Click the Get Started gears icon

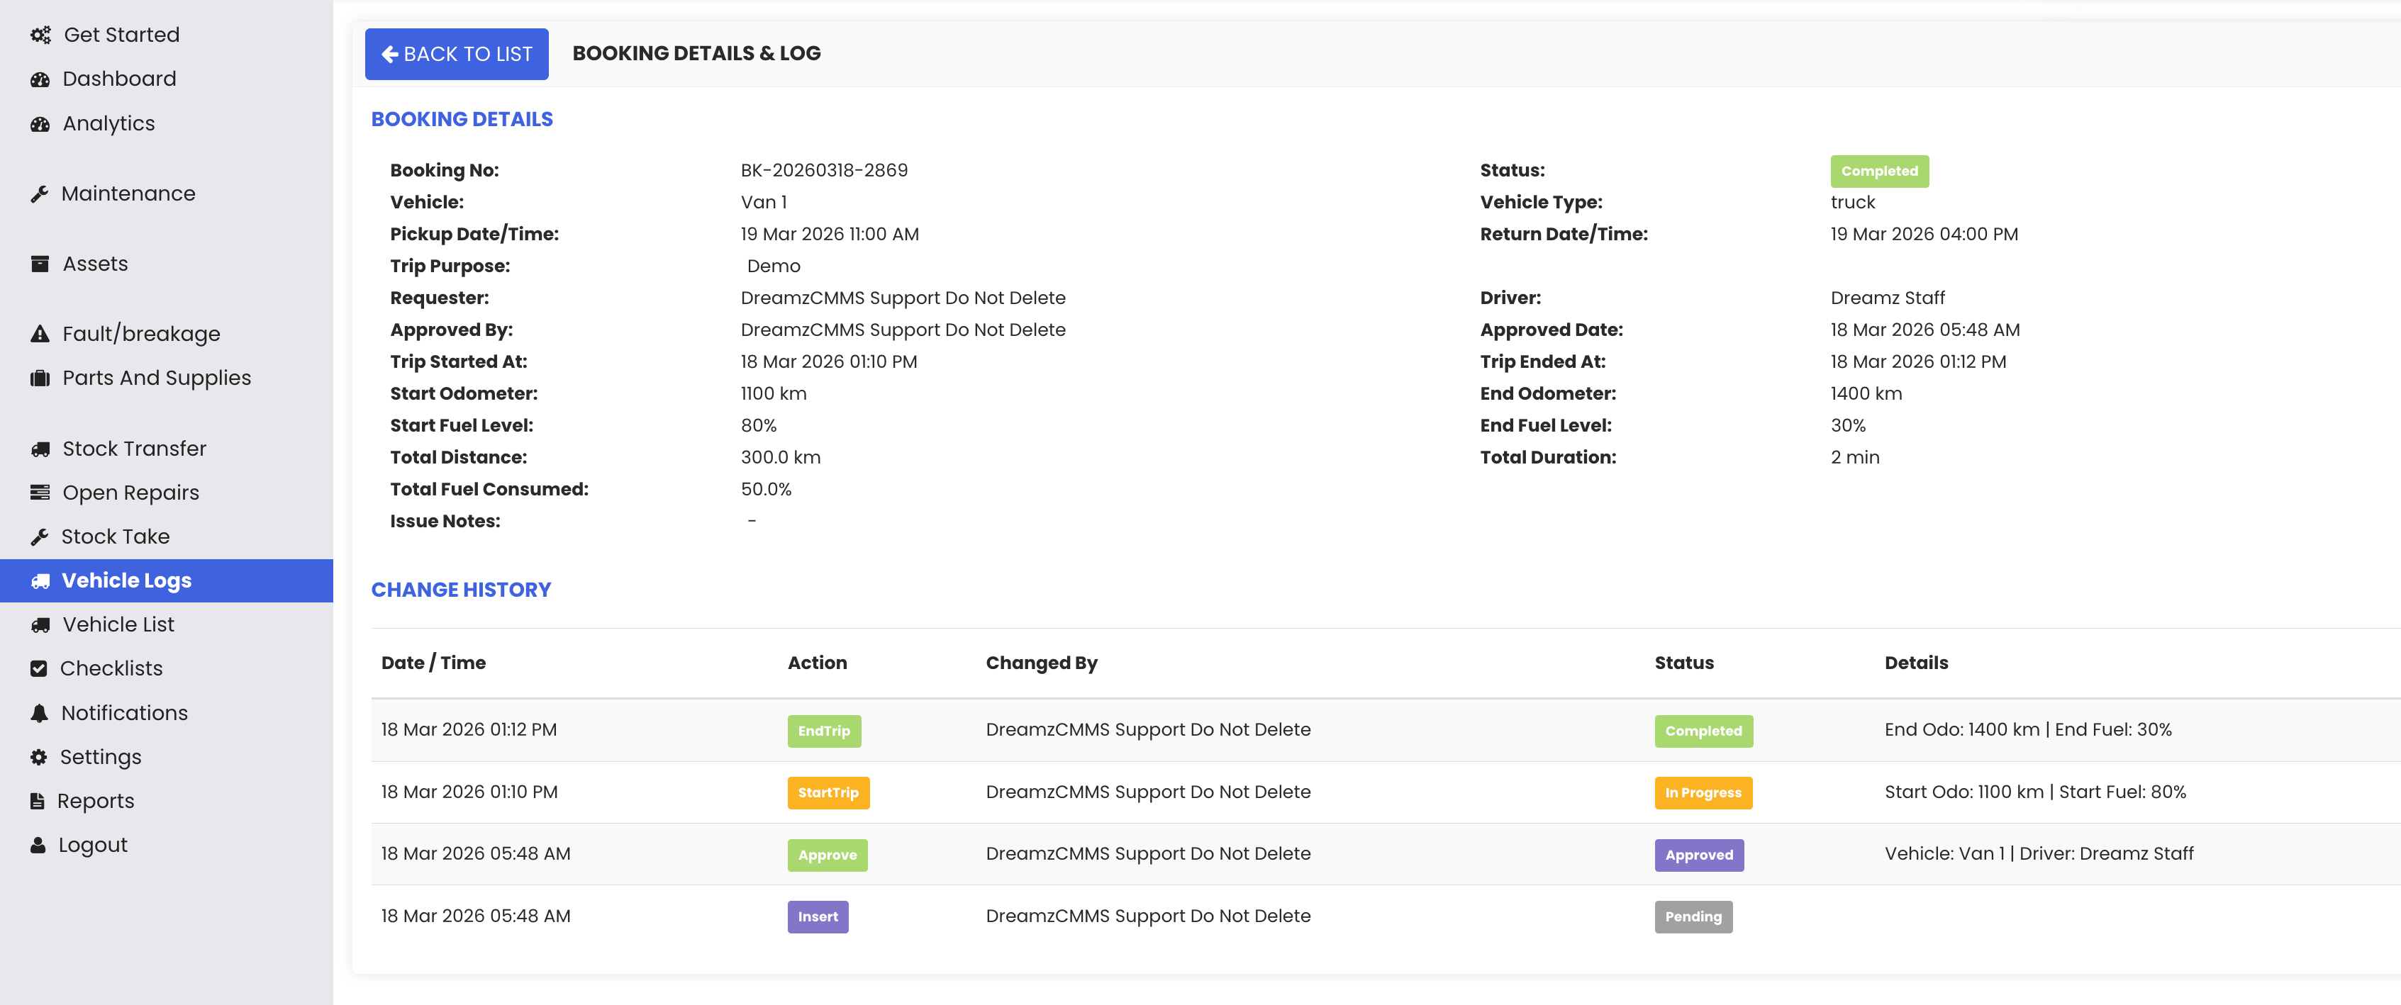[40, 35]
